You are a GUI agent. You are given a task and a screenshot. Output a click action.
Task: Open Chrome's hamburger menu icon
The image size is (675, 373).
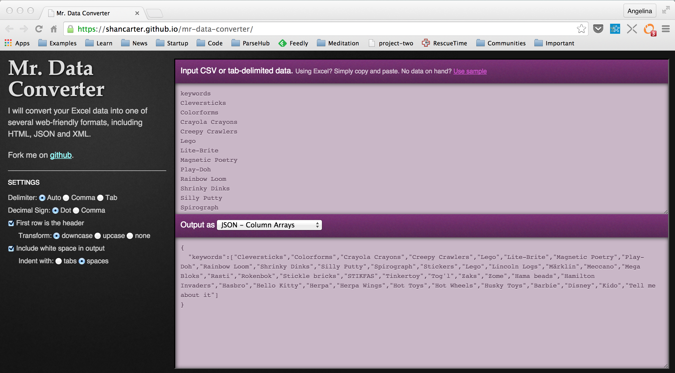click(x=666, y=29)
